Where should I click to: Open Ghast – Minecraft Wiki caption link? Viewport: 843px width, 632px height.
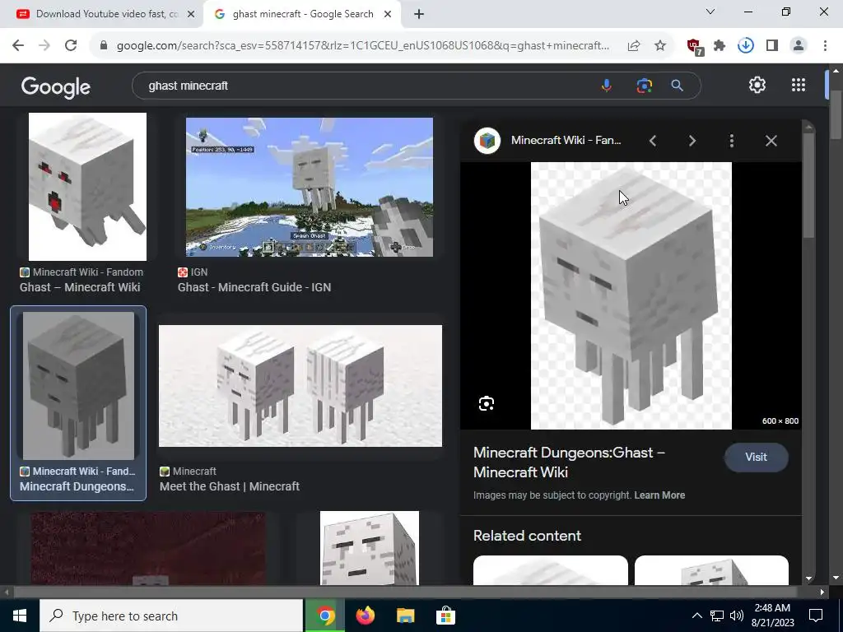coord(80,287)
